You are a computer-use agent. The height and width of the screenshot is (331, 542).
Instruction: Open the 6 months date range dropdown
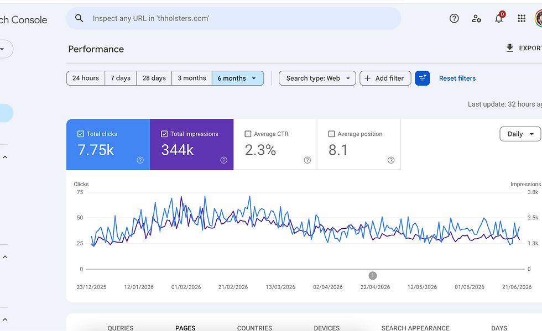click(x=238, y=78)
